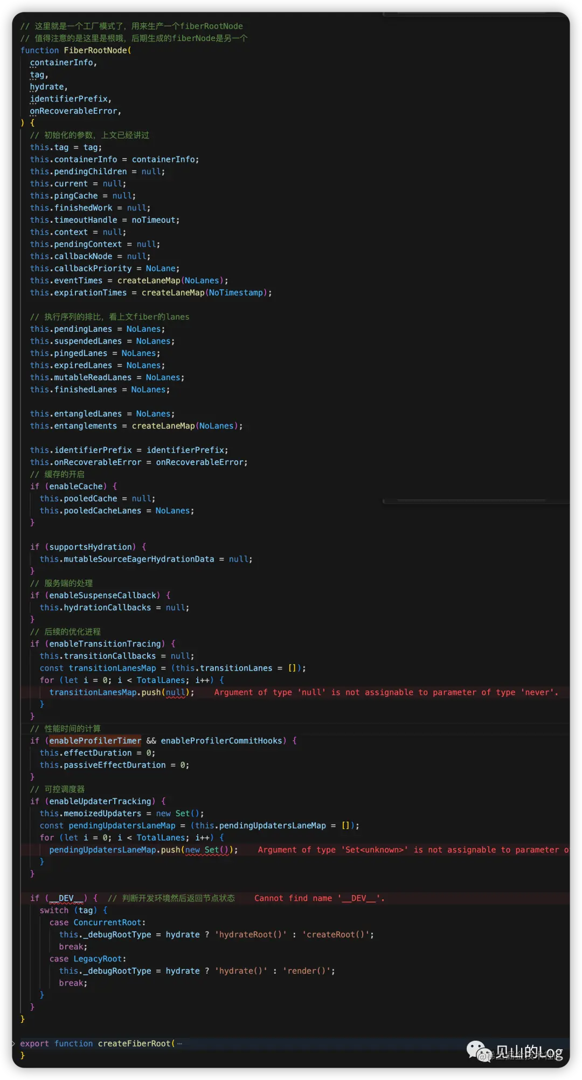
Task: Click 'this.pendingContext = null;' line
Action: pyautogui.click(x=95, y=244)
